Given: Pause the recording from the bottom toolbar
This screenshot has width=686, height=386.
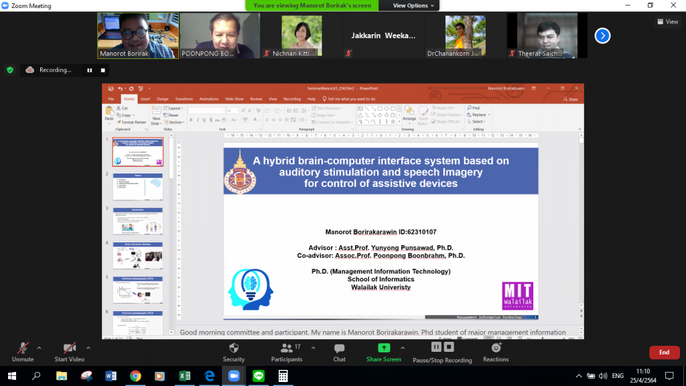Looking at the screenshot, I should click(436, 347).
